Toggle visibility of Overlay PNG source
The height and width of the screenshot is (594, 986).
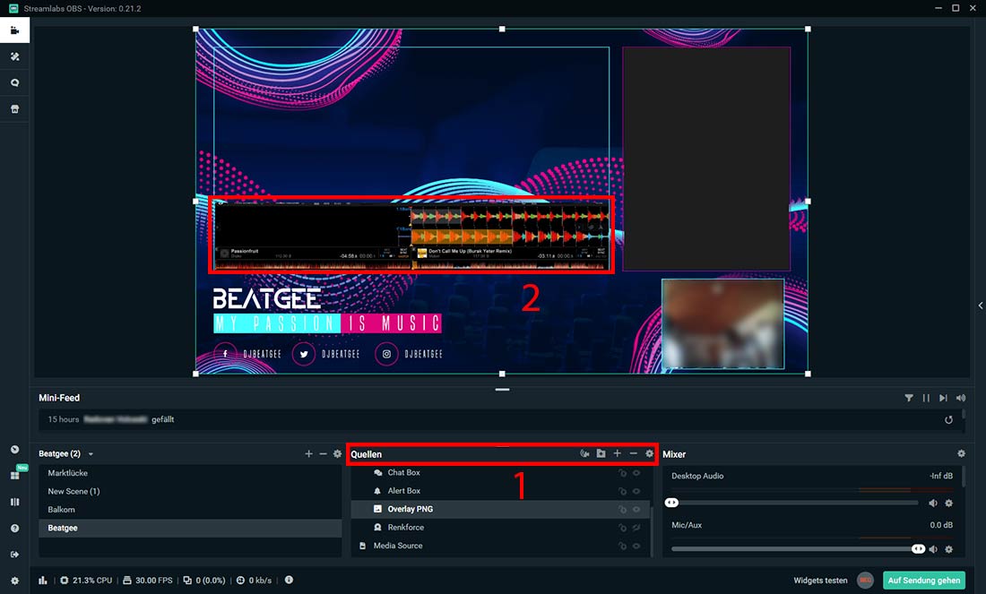click(x=636, y=509)
